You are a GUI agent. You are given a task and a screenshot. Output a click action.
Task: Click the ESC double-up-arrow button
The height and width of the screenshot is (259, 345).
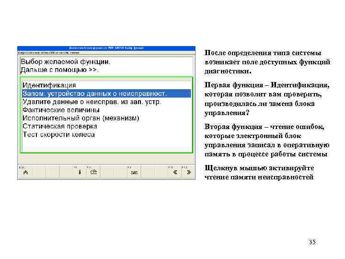coord(25,172)
